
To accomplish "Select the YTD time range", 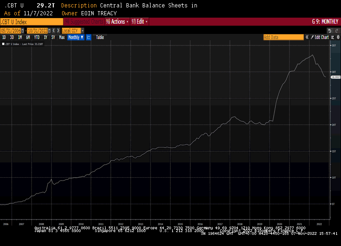I will [x=37, y=37].
